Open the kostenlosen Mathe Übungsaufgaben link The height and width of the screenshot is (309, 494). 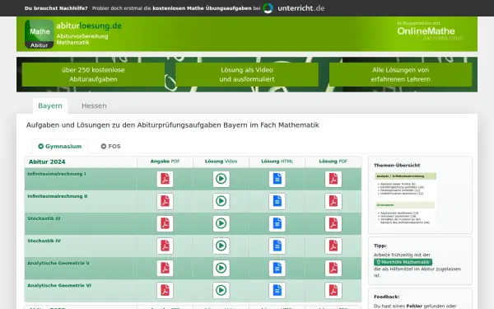coord(202,8)
